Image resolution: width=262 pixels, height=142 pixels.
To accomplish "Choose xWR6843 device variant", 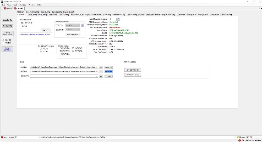I will 73,48.
